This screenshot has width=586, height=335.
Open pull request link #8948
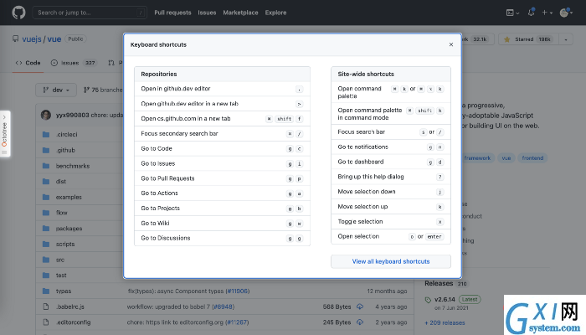click(x=224, y=307)
